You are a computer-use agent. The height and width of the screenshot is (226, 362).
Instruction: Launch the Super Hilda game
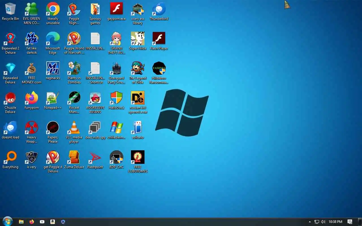tap(138, 42)
